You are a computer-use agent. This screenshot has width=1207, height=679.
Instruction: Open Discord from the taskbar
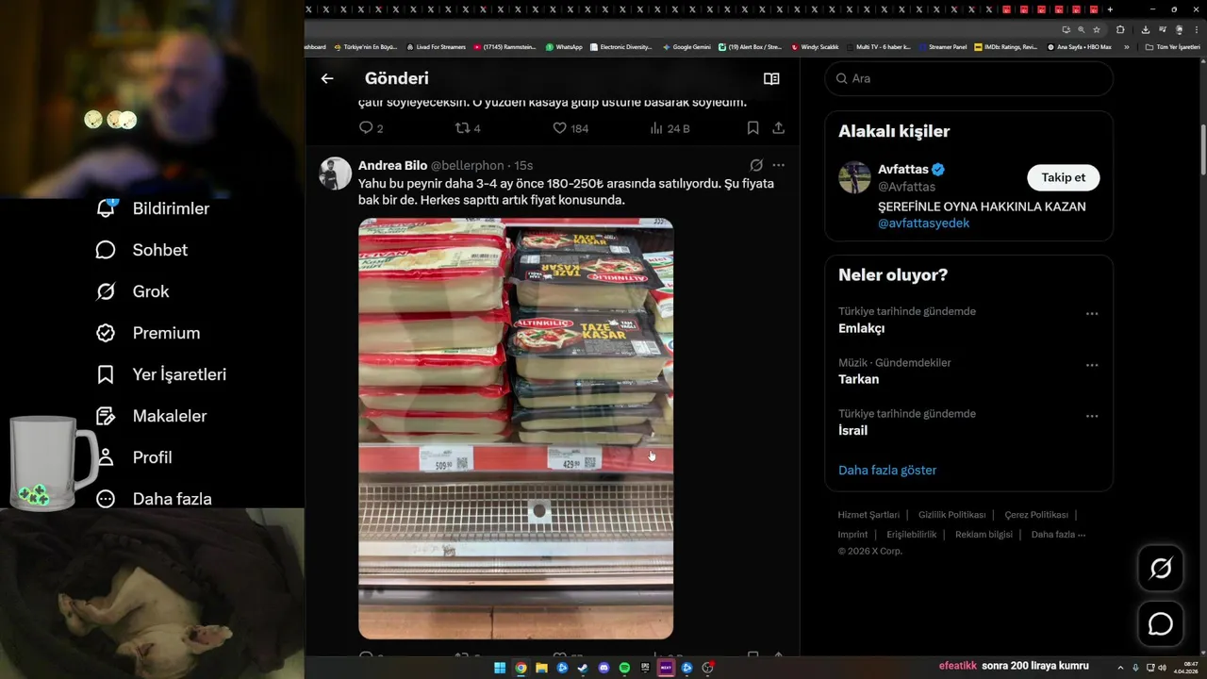[603, 668]
